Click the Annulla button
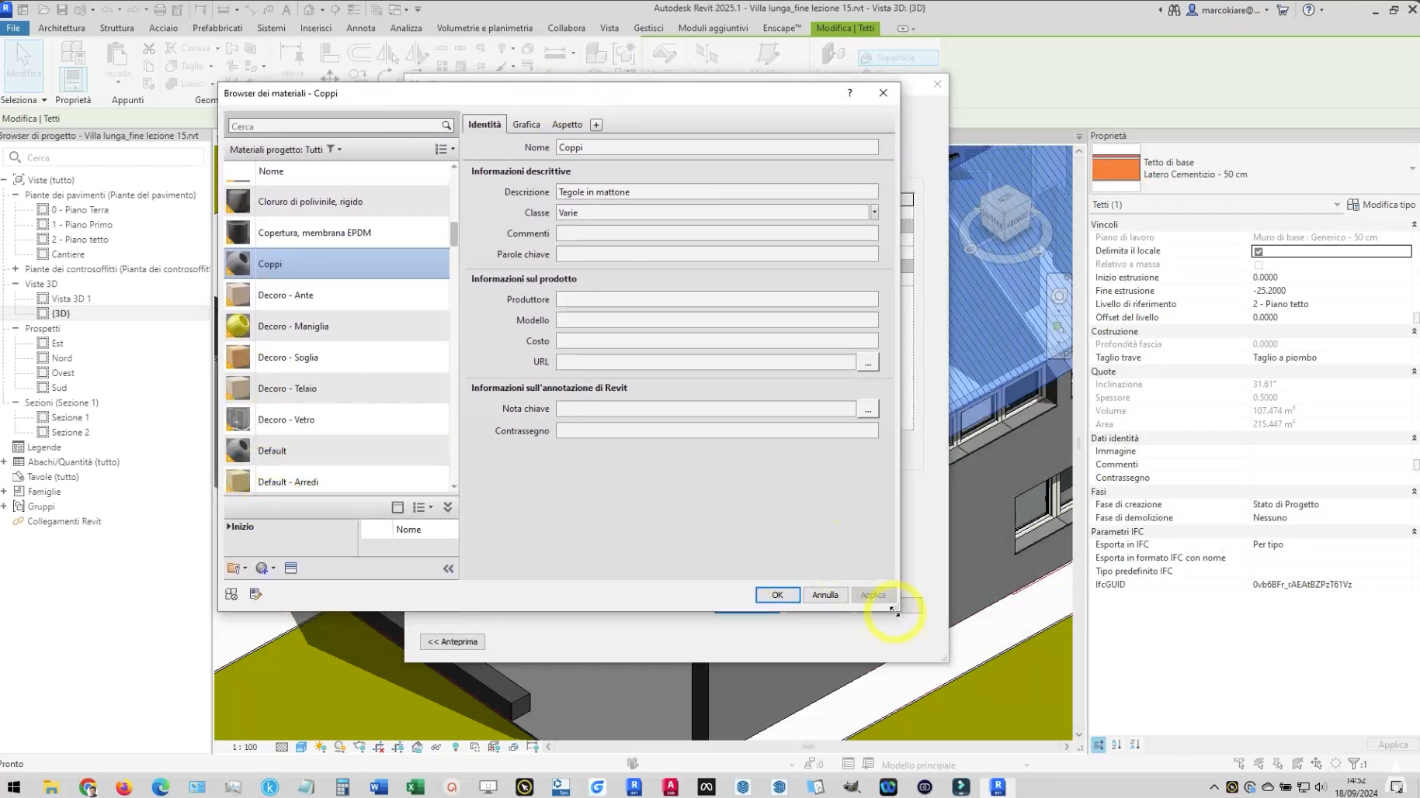The image size is (1420, 798). [x=825, y=595]
